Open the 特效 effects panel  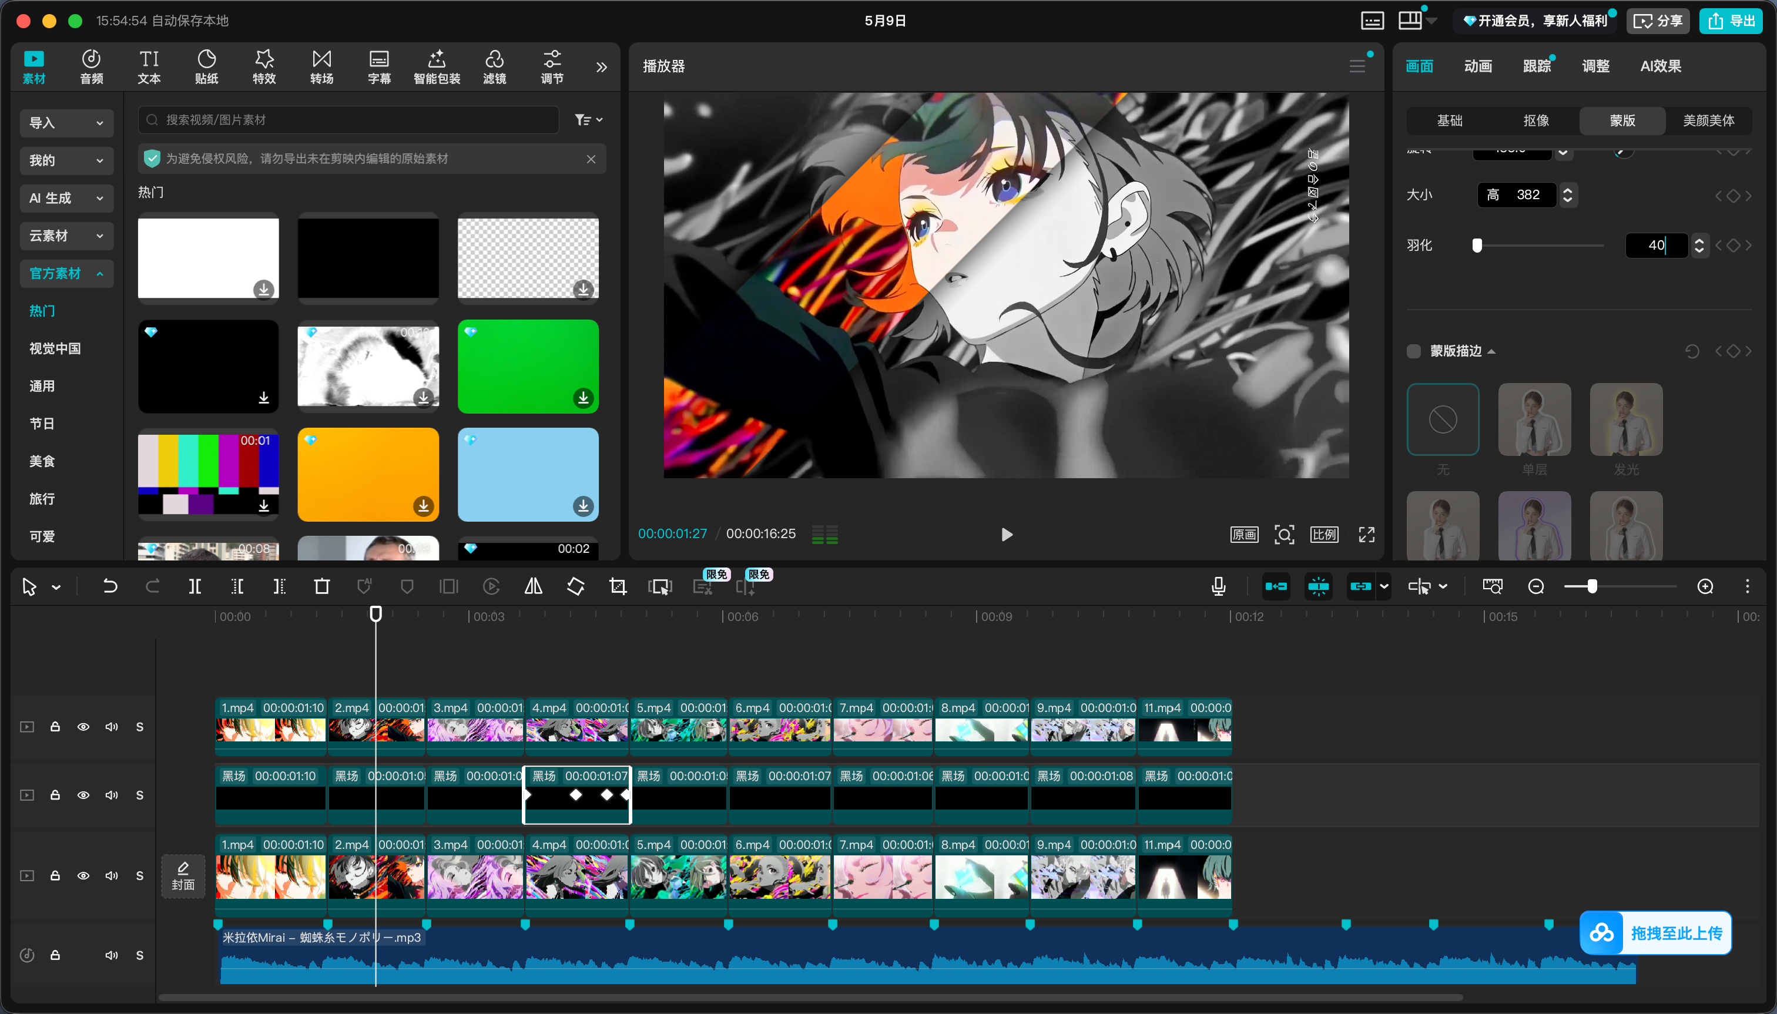(264, 67)
